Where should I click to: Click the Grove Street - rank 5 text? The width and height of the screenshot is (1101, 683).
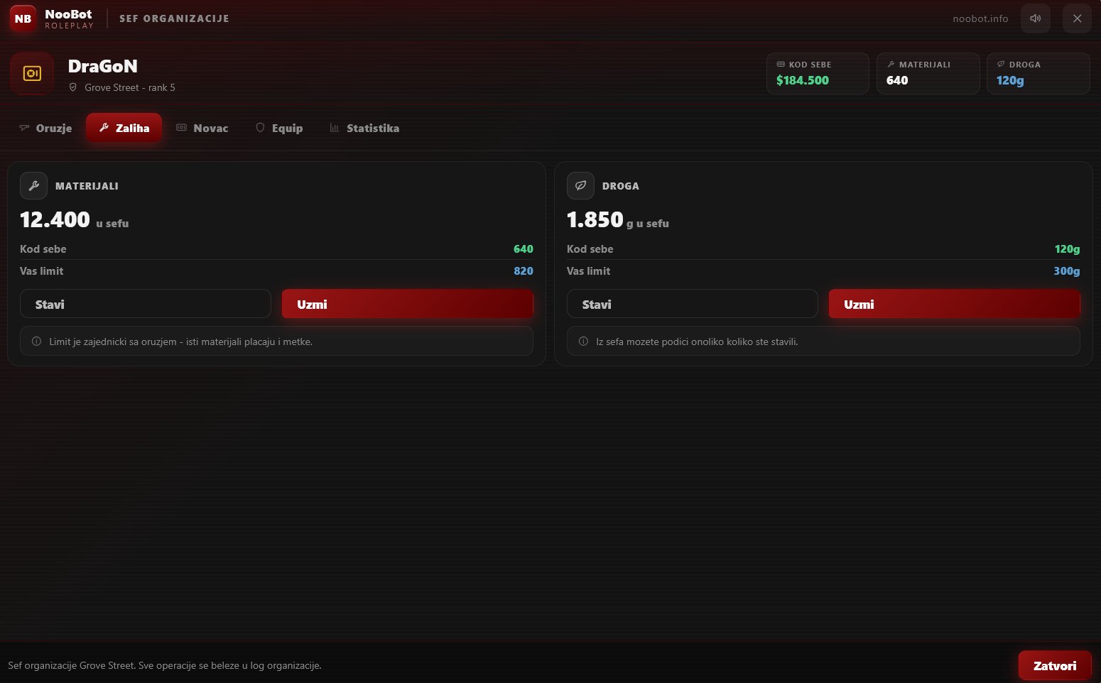(x=130, y=87)
